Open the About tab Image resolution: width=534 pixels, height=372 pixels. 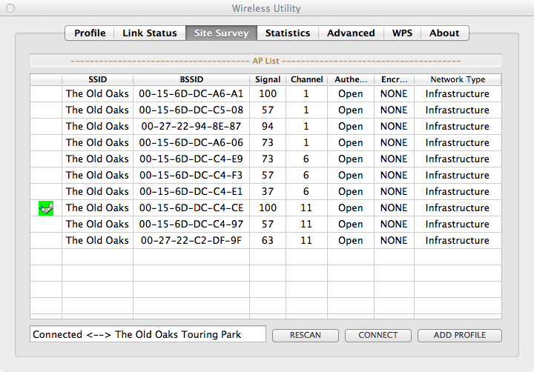444,33
